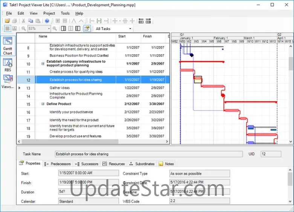
Task: Open the Edit menu
Action: tap(21, 13)
